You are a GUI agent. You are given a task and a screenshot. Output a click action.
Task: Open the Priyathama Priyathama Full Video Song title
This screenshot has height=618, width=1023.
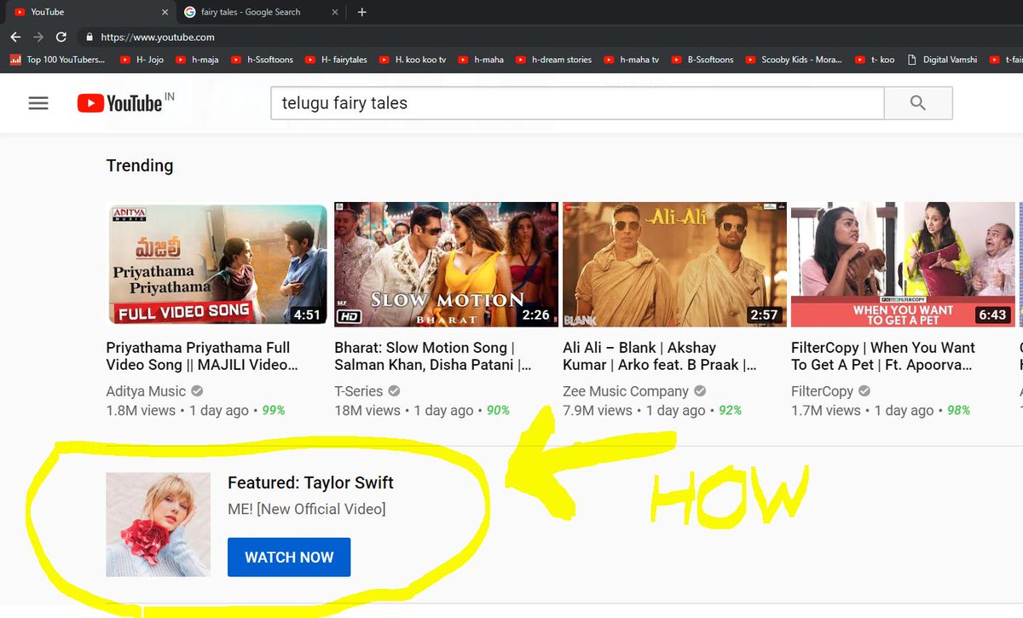point(202,356)
